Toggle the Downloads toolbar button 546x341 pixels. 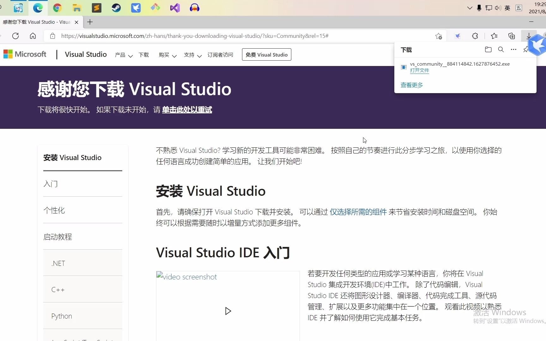point(529,36)
